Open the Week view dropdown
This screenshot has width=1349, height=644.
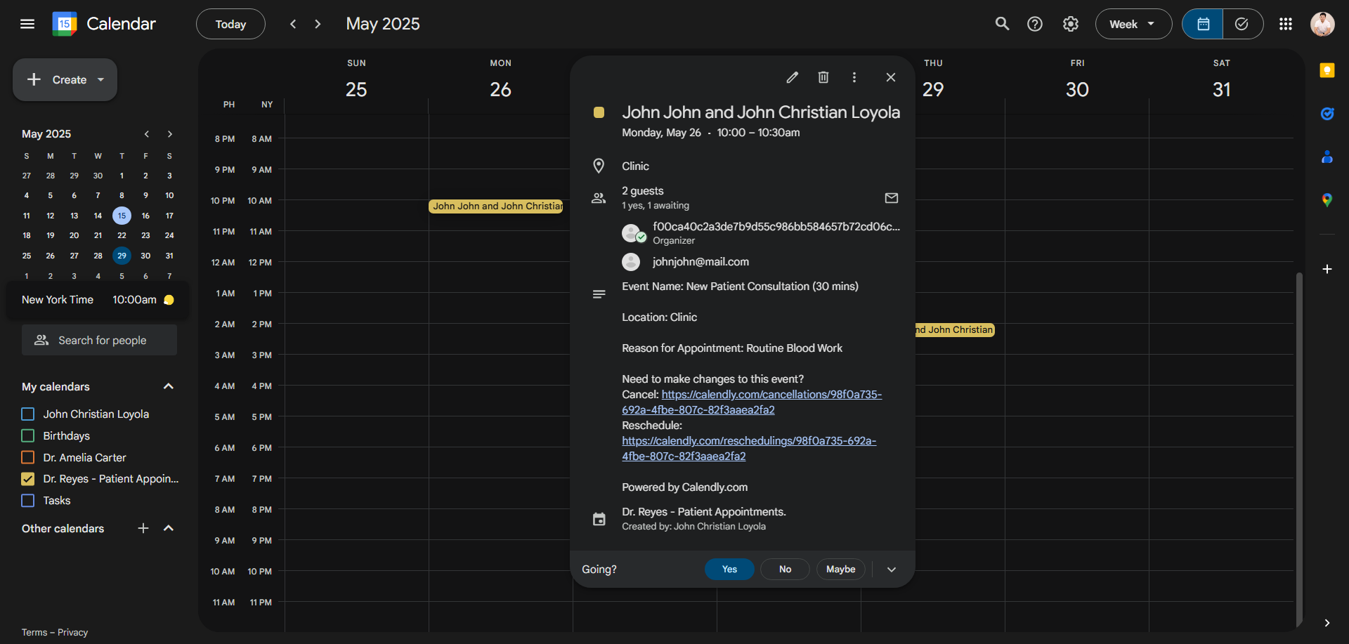tap(1133, 24)
